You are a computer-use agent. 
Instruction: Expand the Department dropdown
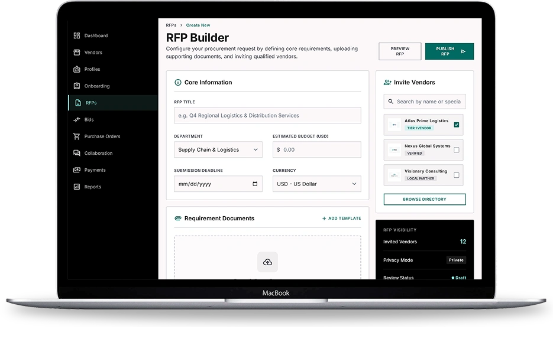tap(218, 149)
